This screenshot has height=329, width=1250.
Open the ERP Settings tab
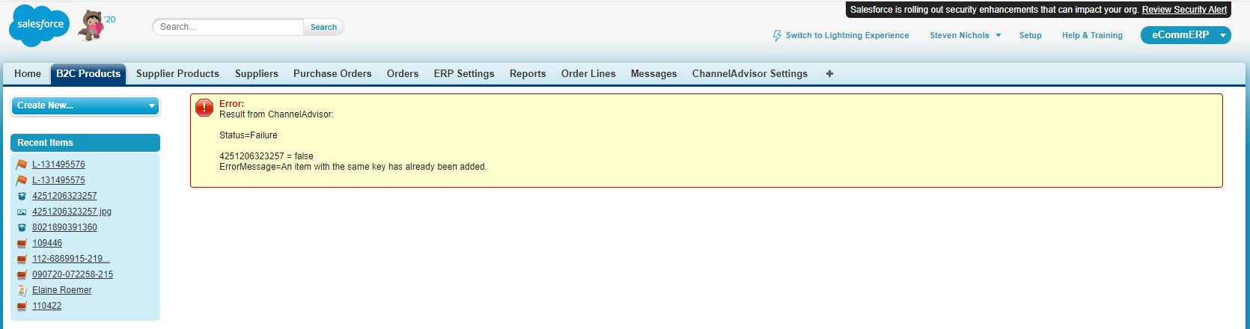tap(464, 73)
